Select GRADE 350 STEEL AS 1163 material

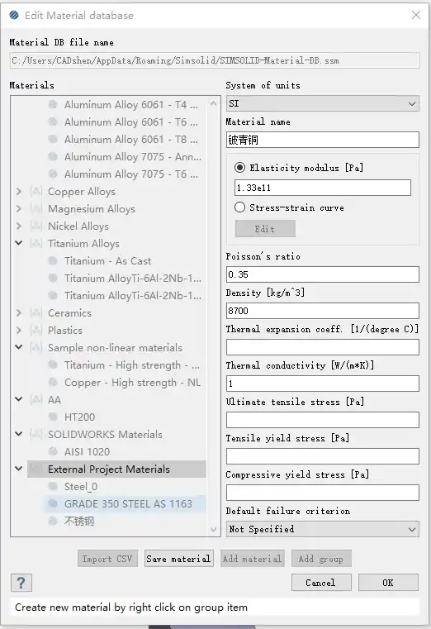point(128,504)
